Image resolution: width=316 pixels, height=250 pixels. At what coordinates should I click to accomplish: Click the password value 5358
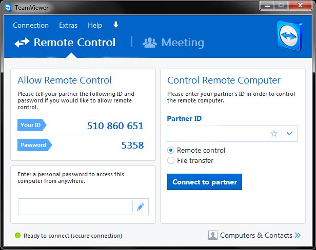pos(132,145)
